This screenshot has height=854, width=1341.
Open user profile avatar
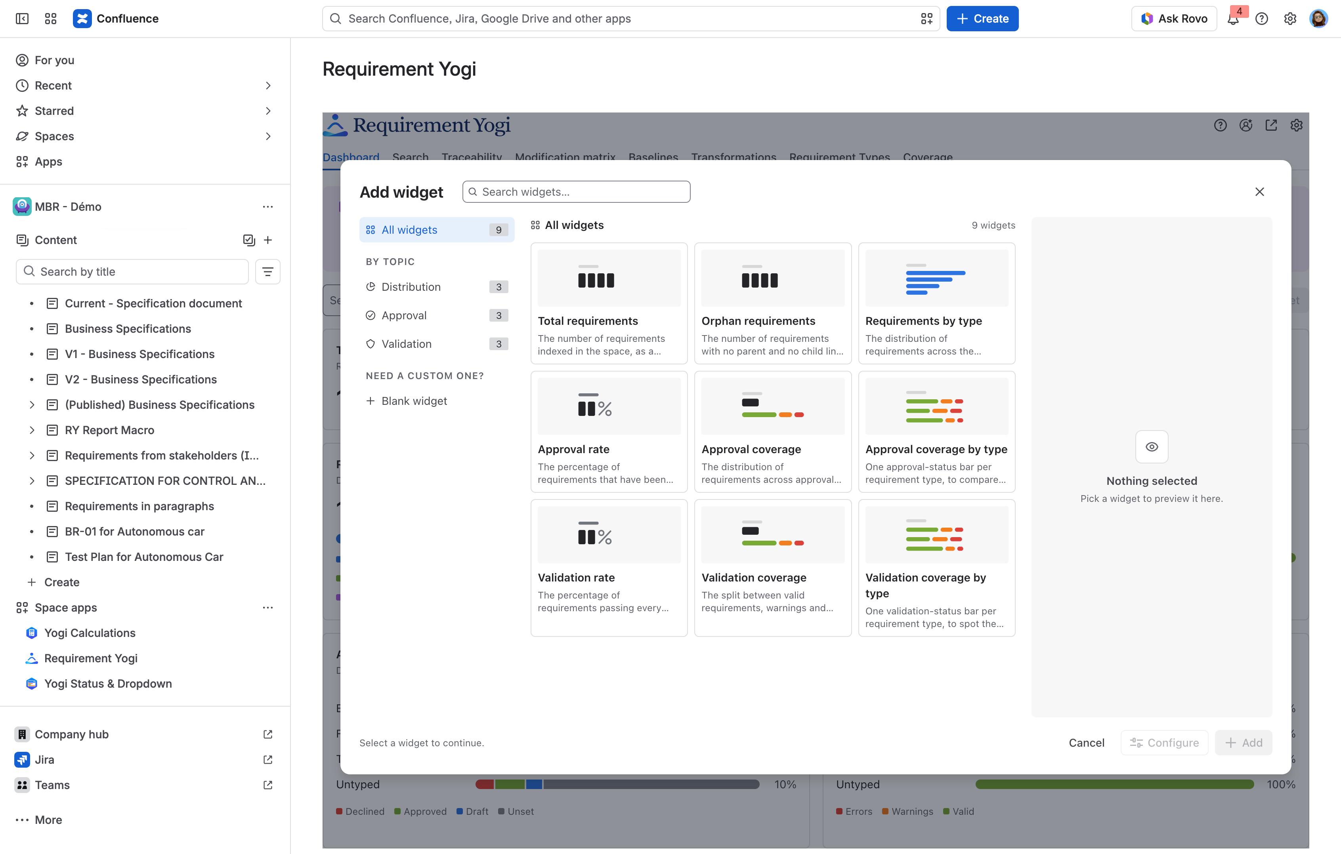(x=1318, y=19)
